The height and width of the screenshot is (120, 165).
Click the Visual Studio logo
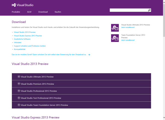coord(23,5)
